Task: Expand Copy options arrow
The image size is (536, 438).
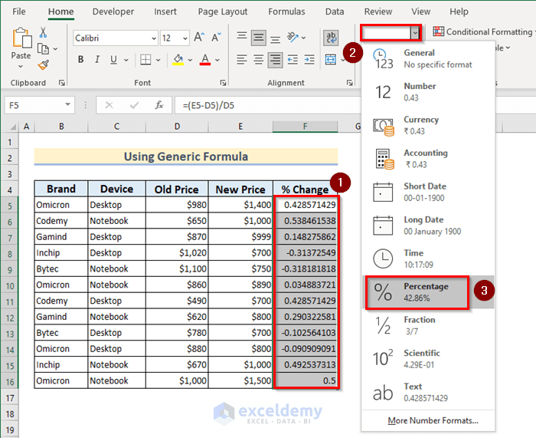Action: click(x=55, y=49)
